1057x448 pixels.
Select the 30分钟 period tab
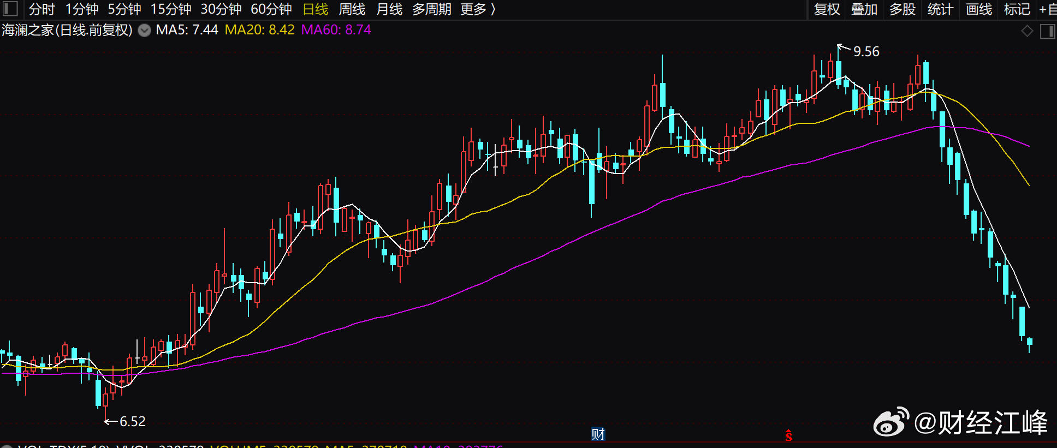coord(221,9)
